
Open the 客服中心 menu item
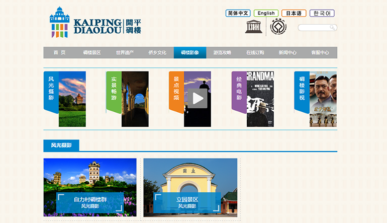pos(320,52)
